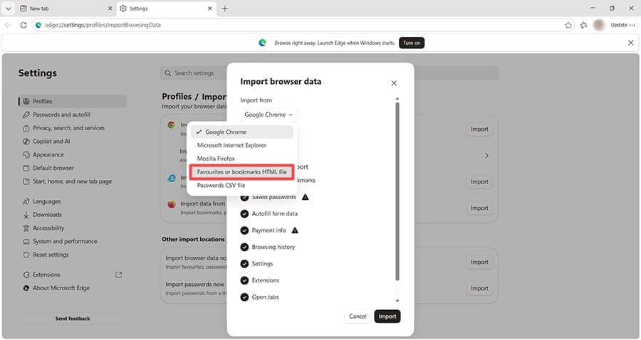Screen dimensions: 641x340
Task: Click the black Import button in dialog
Action: coord(387,317)
